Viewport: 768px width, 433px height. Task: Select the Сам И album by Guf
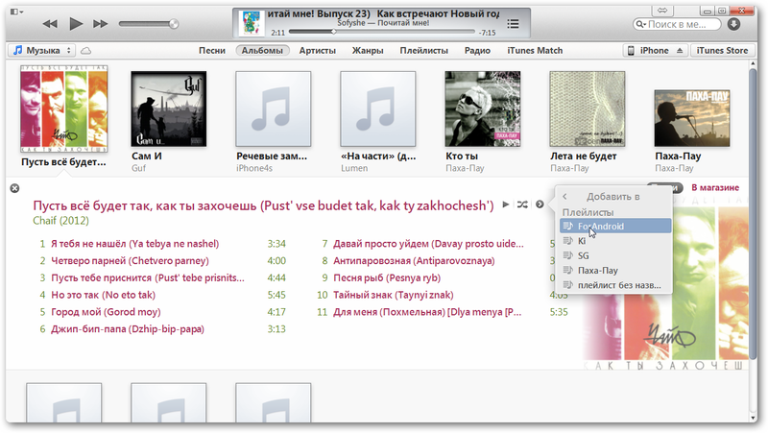(169, 108)
